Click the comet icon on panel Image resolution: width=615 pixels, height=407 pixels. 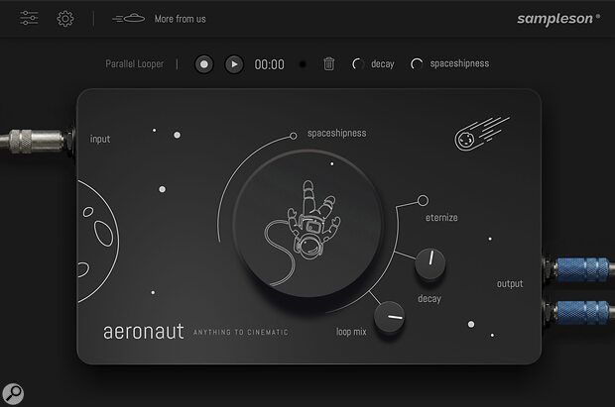482,134
